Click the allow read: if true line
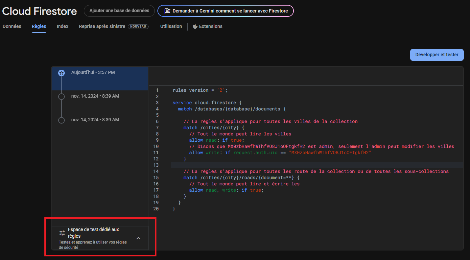The image size is (470, 260). (x=217, y=140)
